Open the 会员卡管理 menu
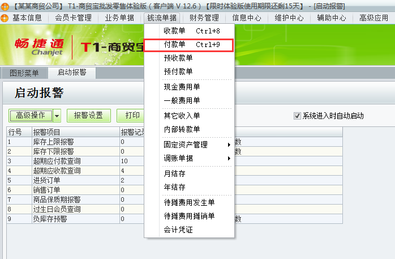 click(74, 18)
